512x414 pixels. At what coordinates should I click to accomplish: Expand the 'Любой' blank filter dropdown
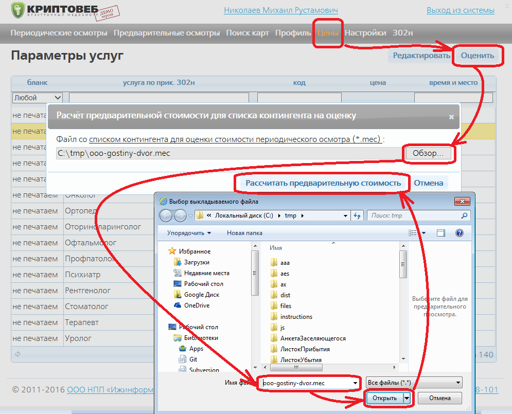coord(57,98)
